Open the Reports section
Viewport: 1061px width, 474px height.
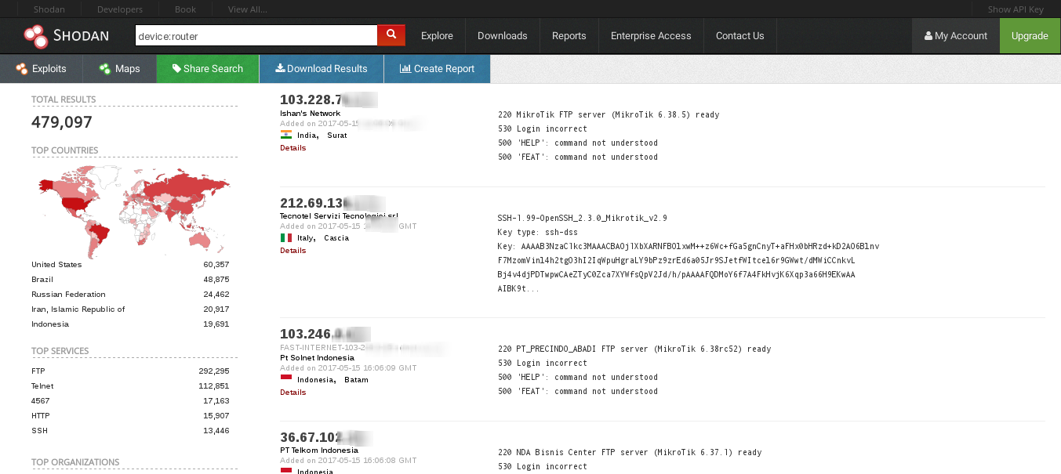[x=569, y=35]
